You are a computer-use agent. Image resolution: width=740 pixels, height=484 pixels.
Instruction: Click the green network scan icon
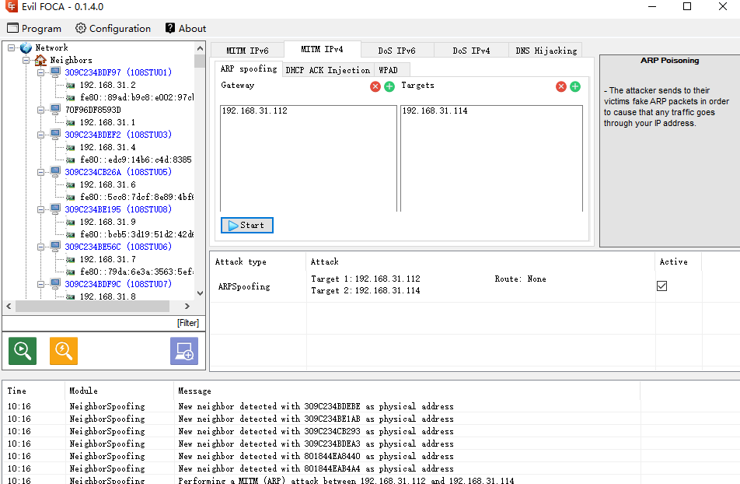point(23,351)
